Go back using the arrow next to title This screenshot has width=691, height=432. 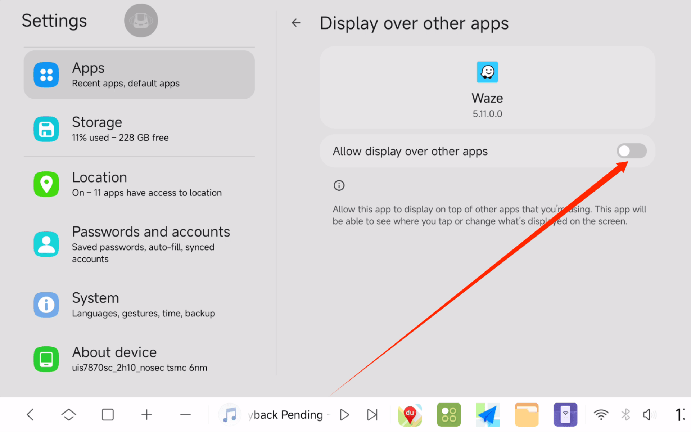pos(296,23)
